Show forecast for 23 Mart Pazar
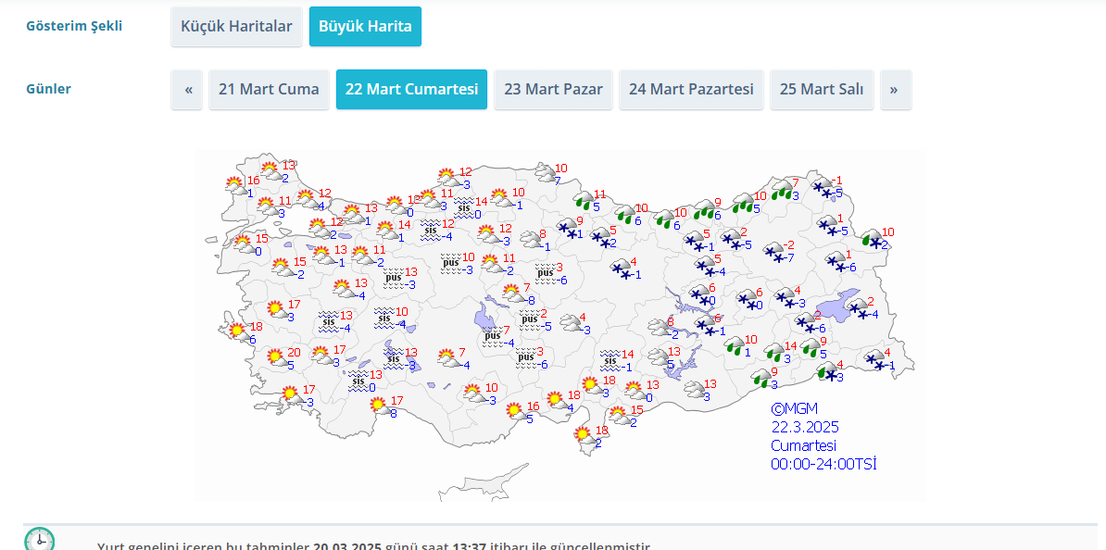The height and width of the screenshot is (550, 1106). (553, 90)
